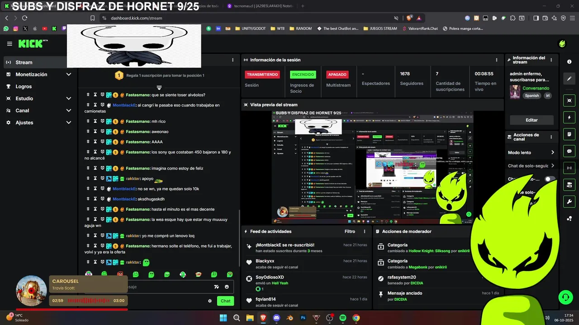Open the profile avatar menu at top right
This screenshot has height=325, width=579.
[562, 44]
